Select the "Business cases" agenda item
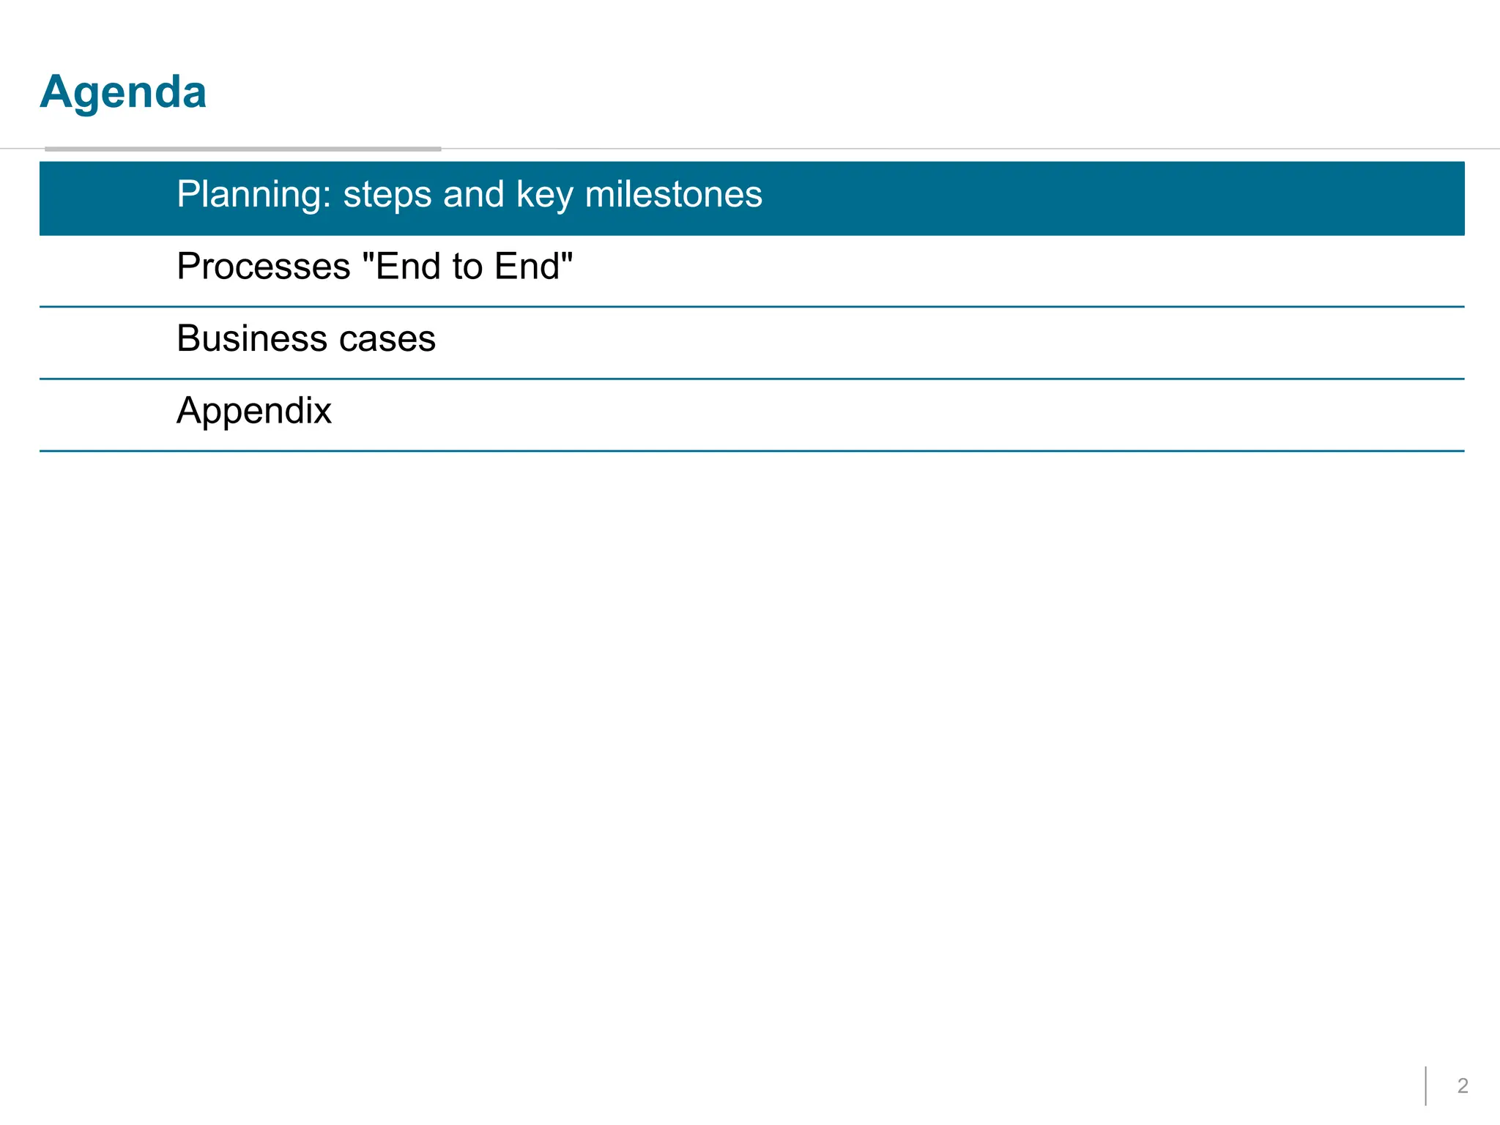 click(x=751, y=342)
